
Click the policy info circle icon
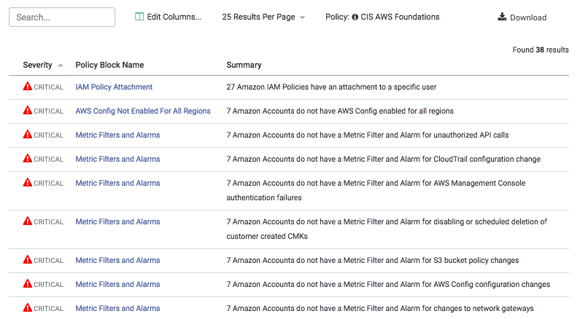pos(355,17)
